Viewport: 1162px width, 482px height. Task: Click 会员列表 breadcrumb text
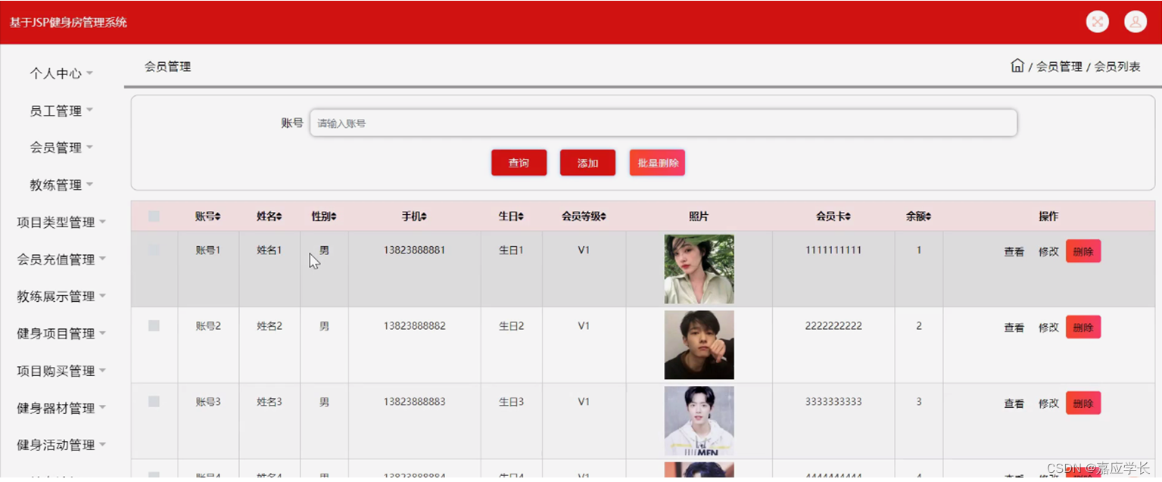(1117, 67)
